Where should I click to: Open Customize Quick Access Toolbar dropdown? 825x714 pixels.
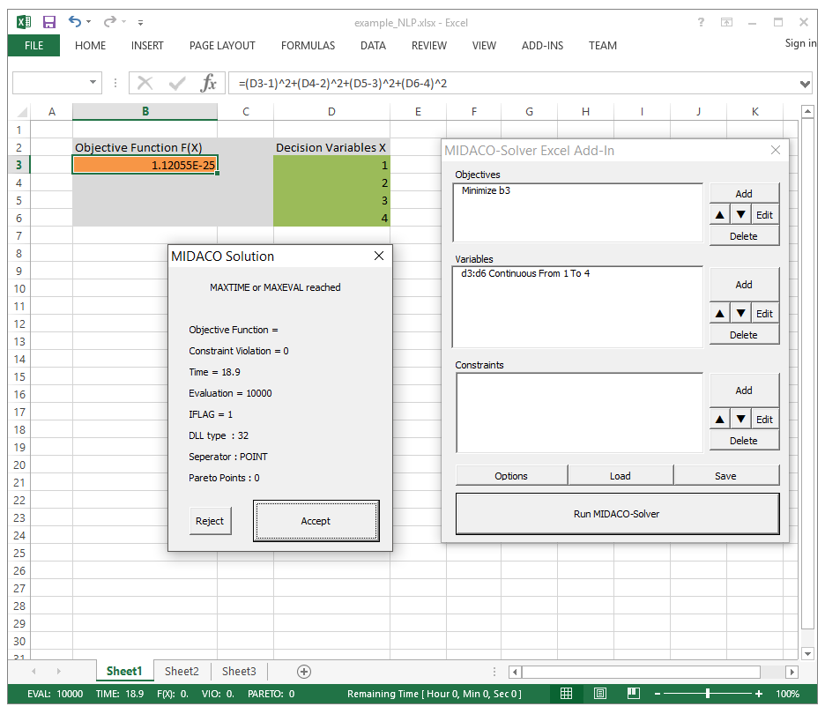tap(140, 23)
